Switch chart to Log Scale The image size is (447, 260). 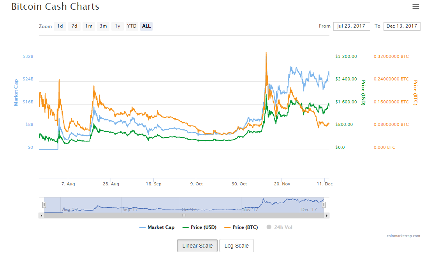coord(236,246)
